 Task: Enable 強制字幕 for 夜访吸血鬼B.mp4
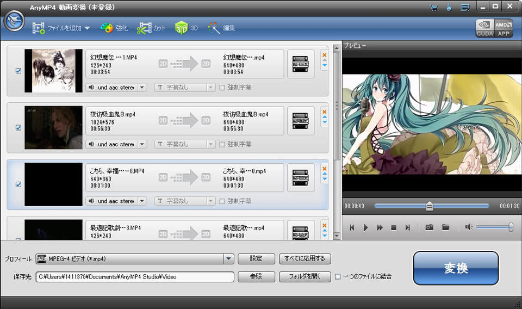pos(222,144)
